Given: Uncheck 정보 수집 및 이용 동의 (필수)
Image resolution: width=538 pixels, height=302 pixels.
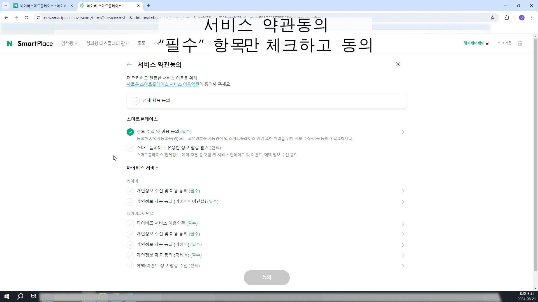Looking at the screenshot, I should (130, 132).
